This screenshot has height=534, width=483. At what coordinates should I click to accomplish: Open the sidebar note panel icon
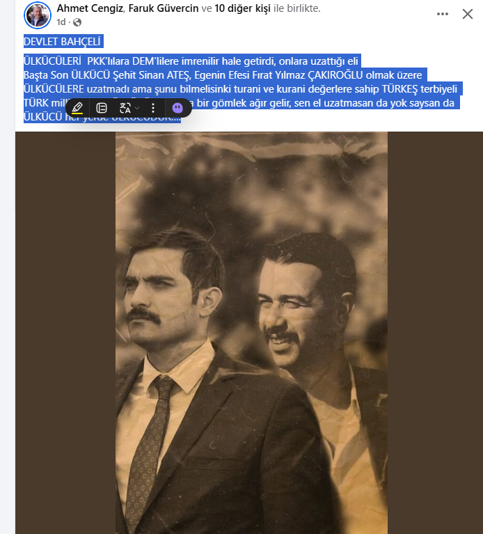pos(102,108)
